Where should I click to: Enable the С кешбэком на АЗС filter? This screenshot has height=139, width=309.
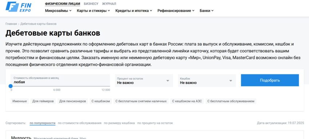tap(187, 101)
